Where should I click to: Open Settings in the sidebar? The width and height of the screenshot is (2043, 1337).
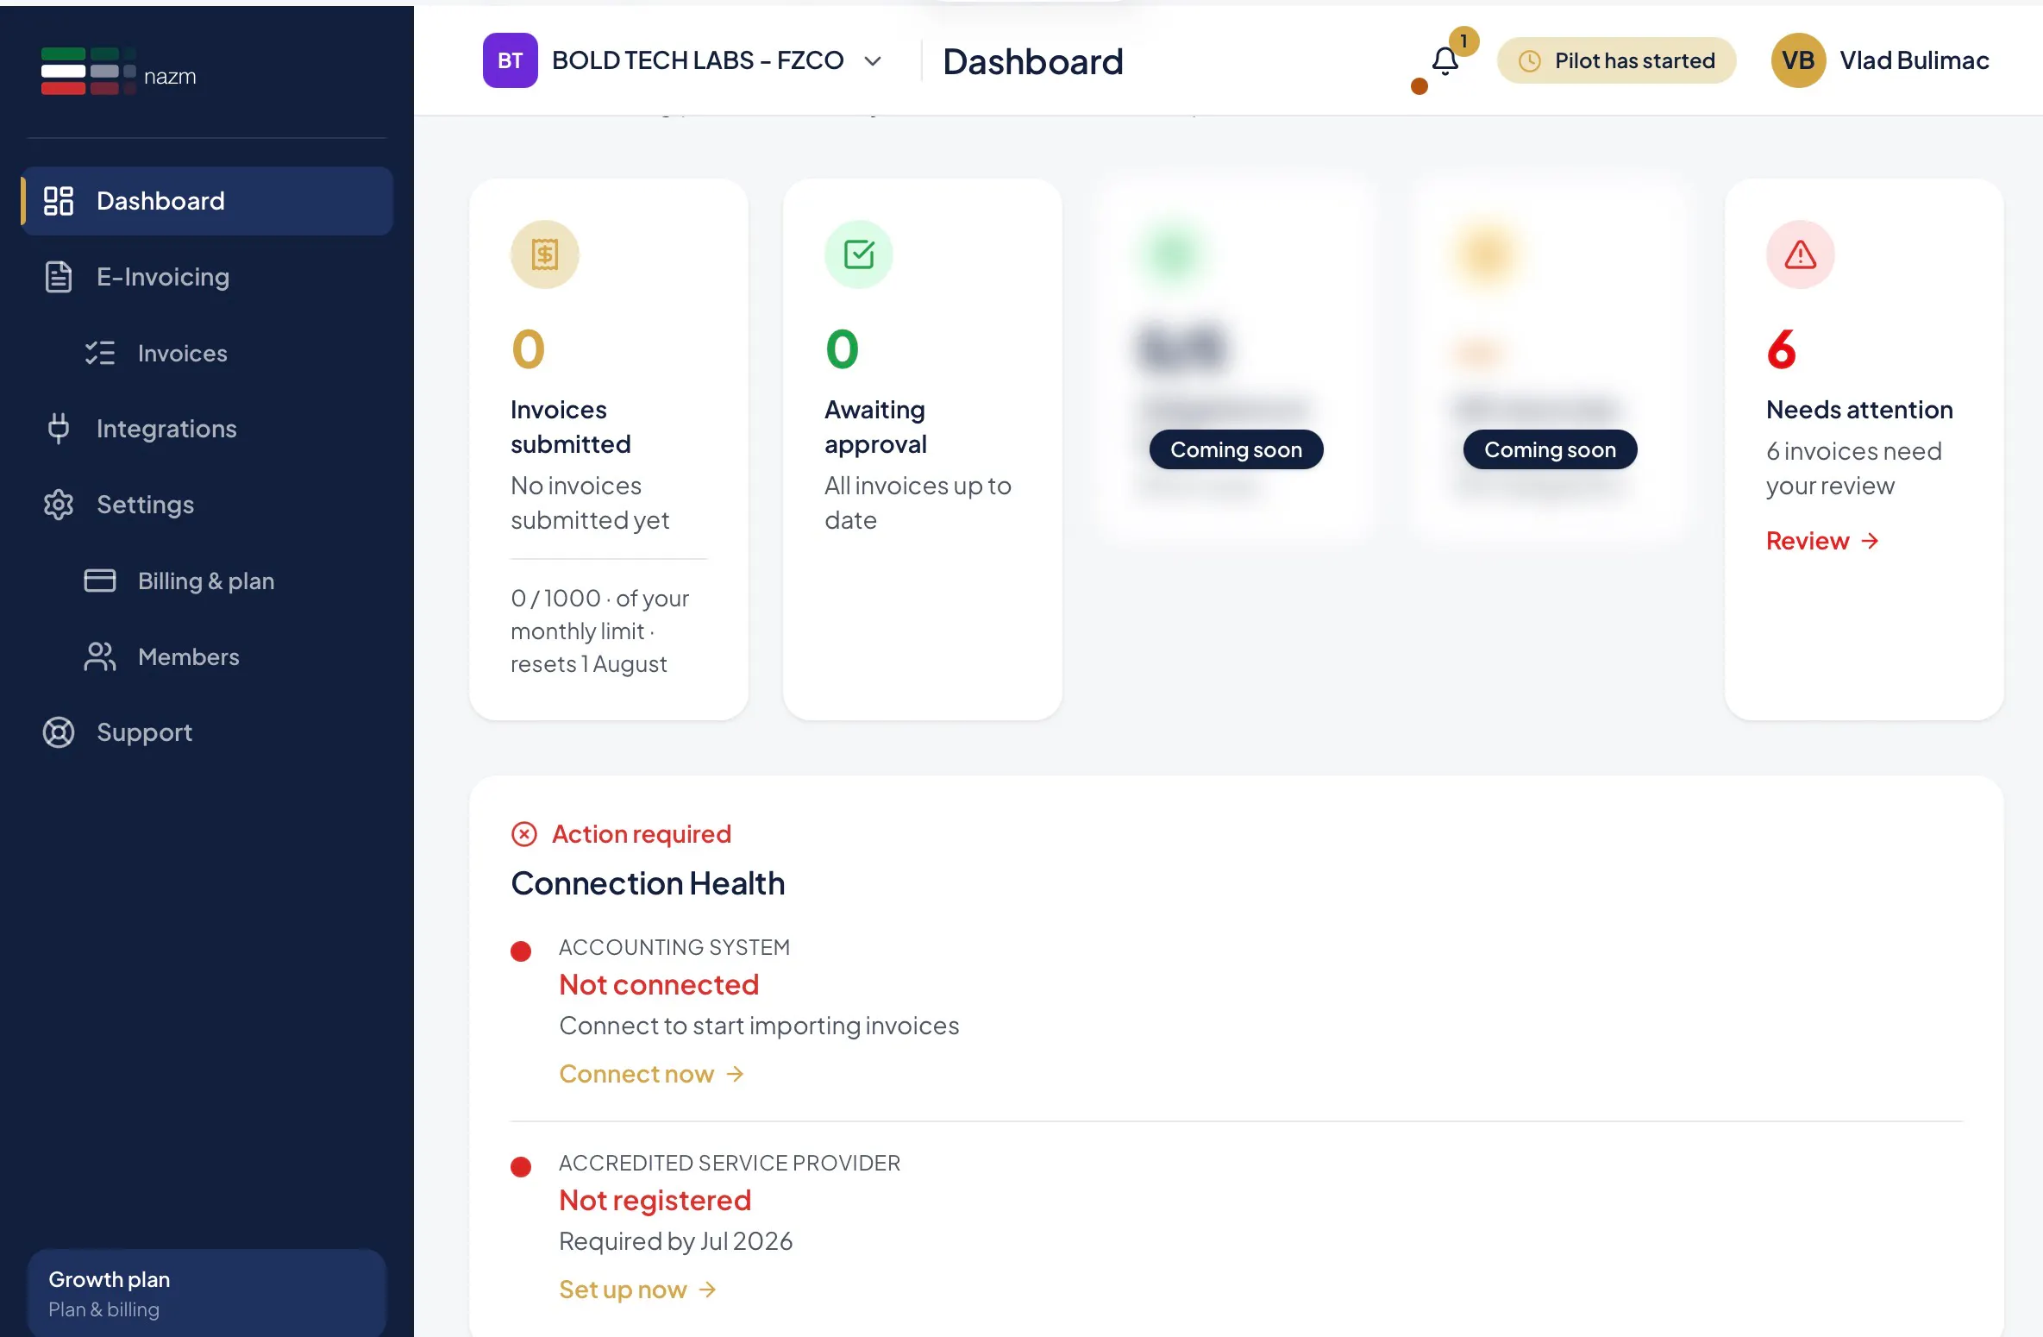207,505
